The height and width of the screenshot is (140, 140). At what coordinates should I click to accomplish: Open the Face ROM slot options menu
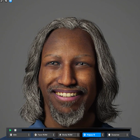pyautogui.click(x=53, y=135)
